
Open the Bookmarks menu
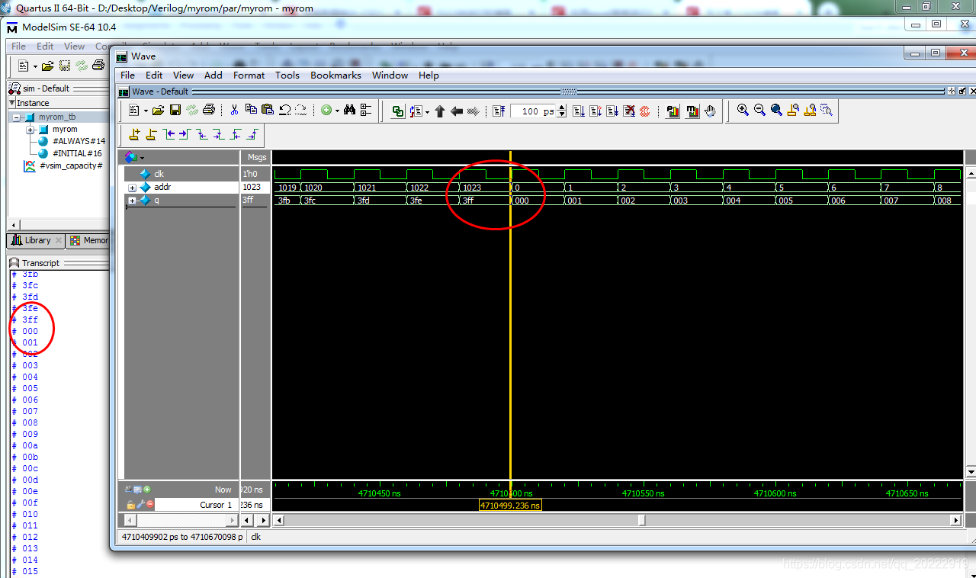[335, 75]
